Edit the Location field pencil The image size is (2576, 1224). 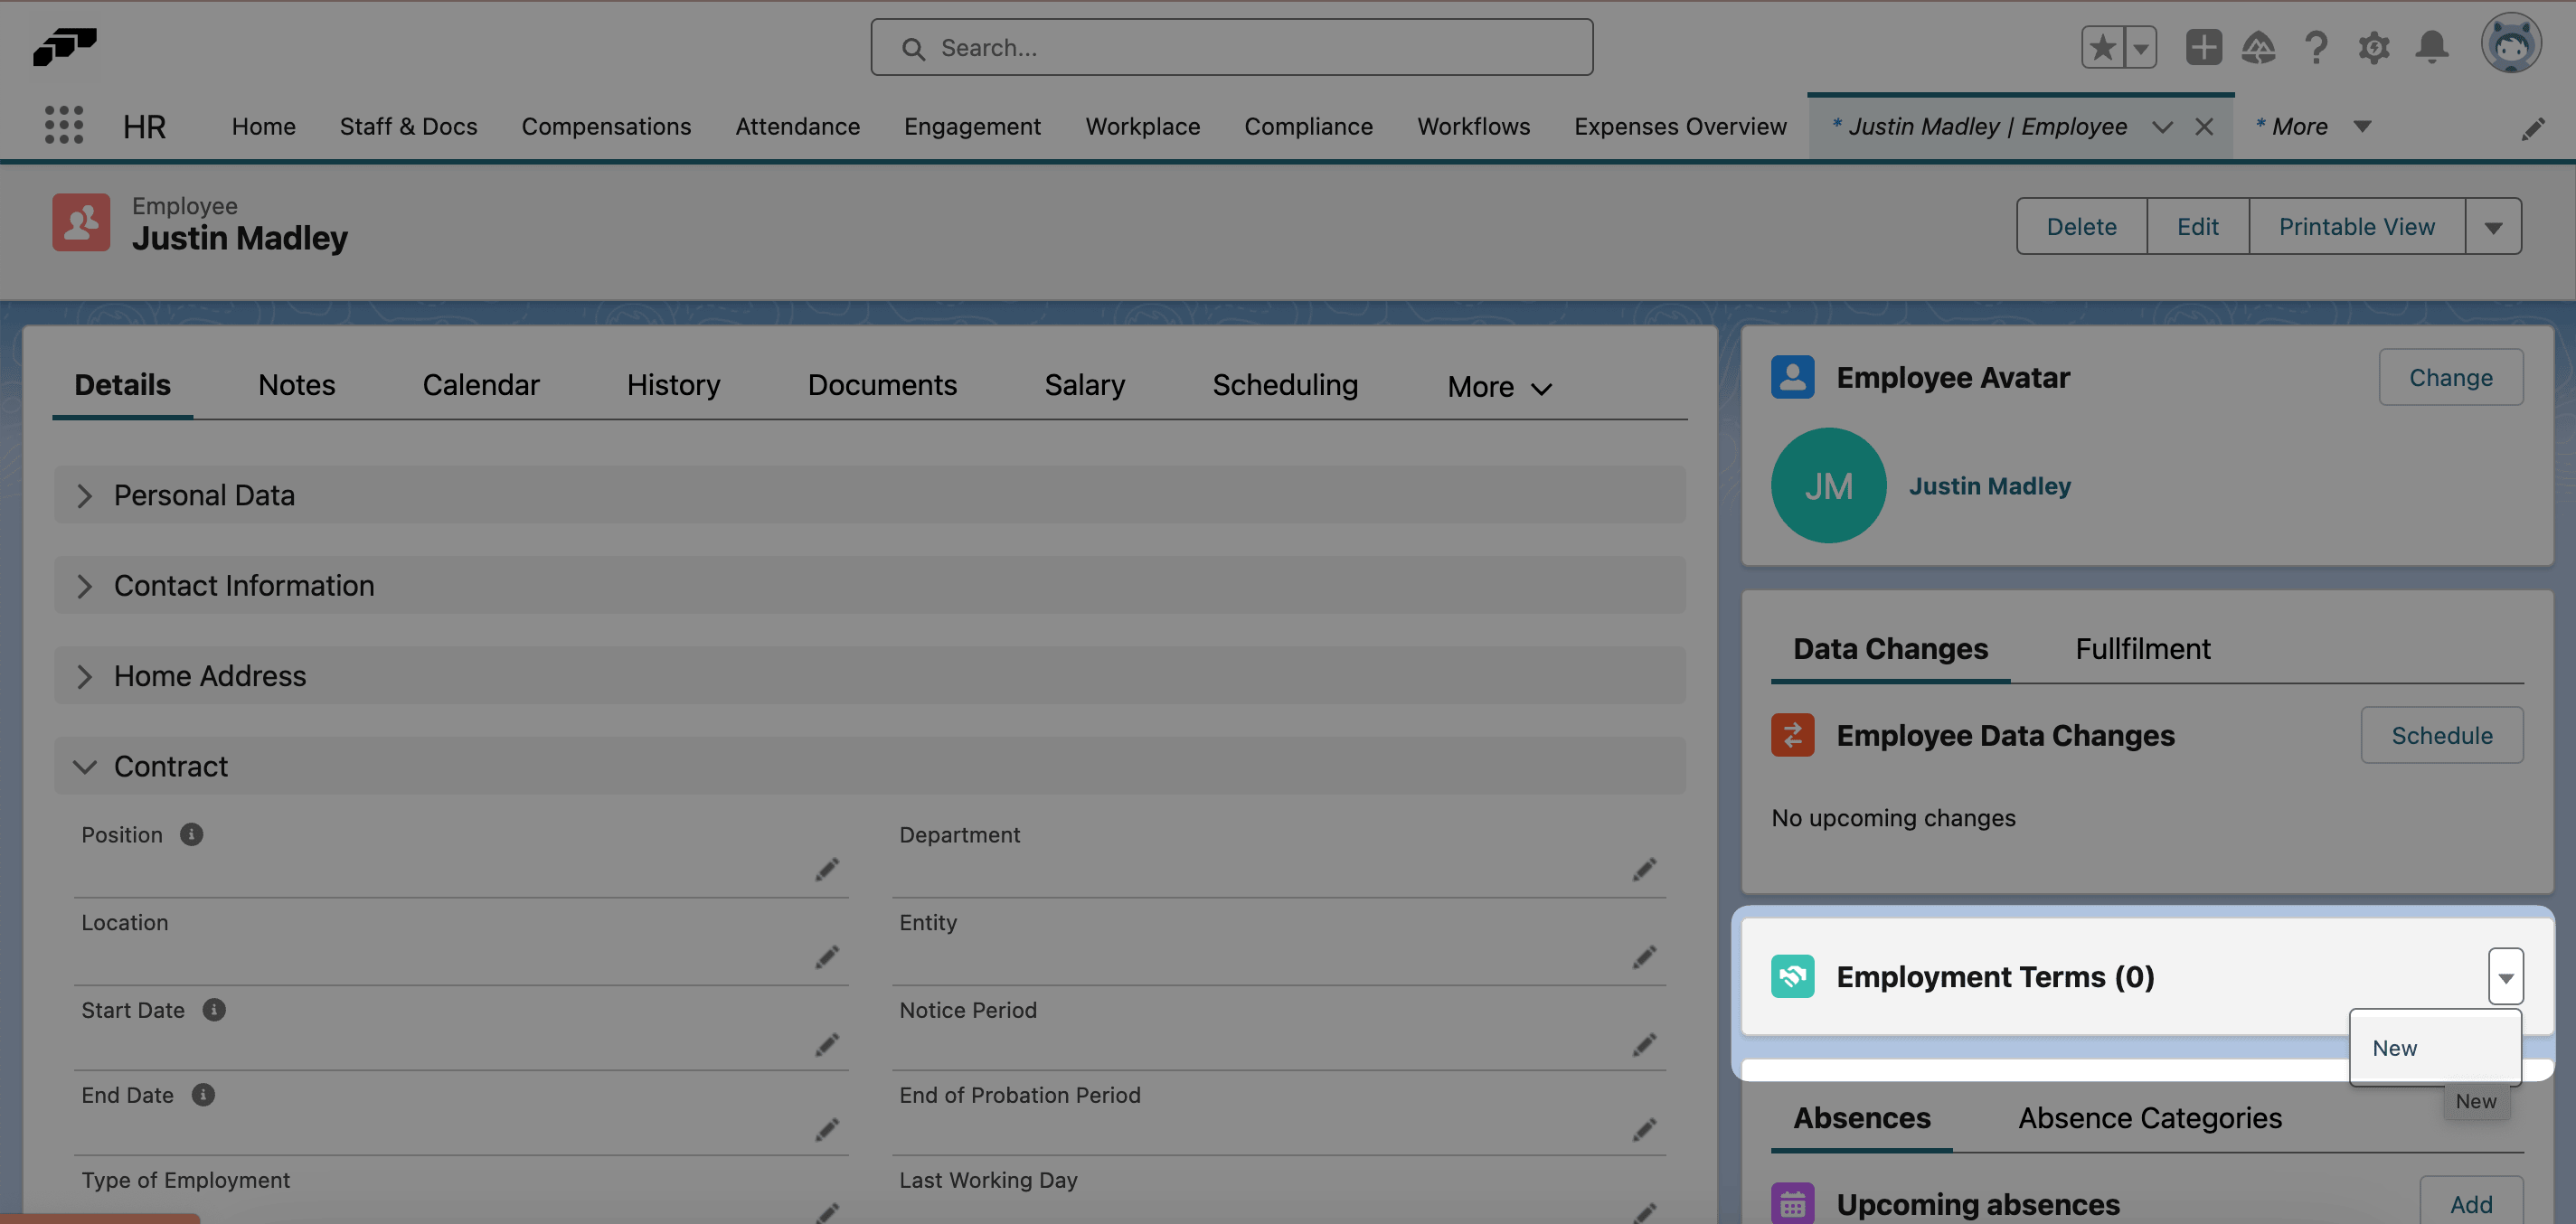(x=826, y=957)
